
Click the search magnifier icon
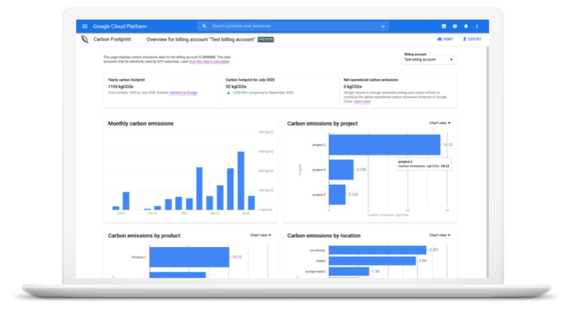(204, 26)
